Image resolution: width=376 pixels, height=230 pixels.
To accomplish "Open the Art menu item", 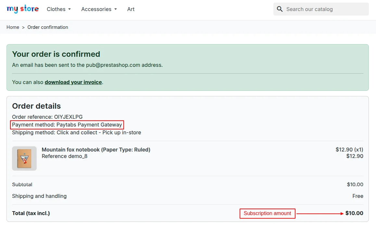I will [131, 9].
